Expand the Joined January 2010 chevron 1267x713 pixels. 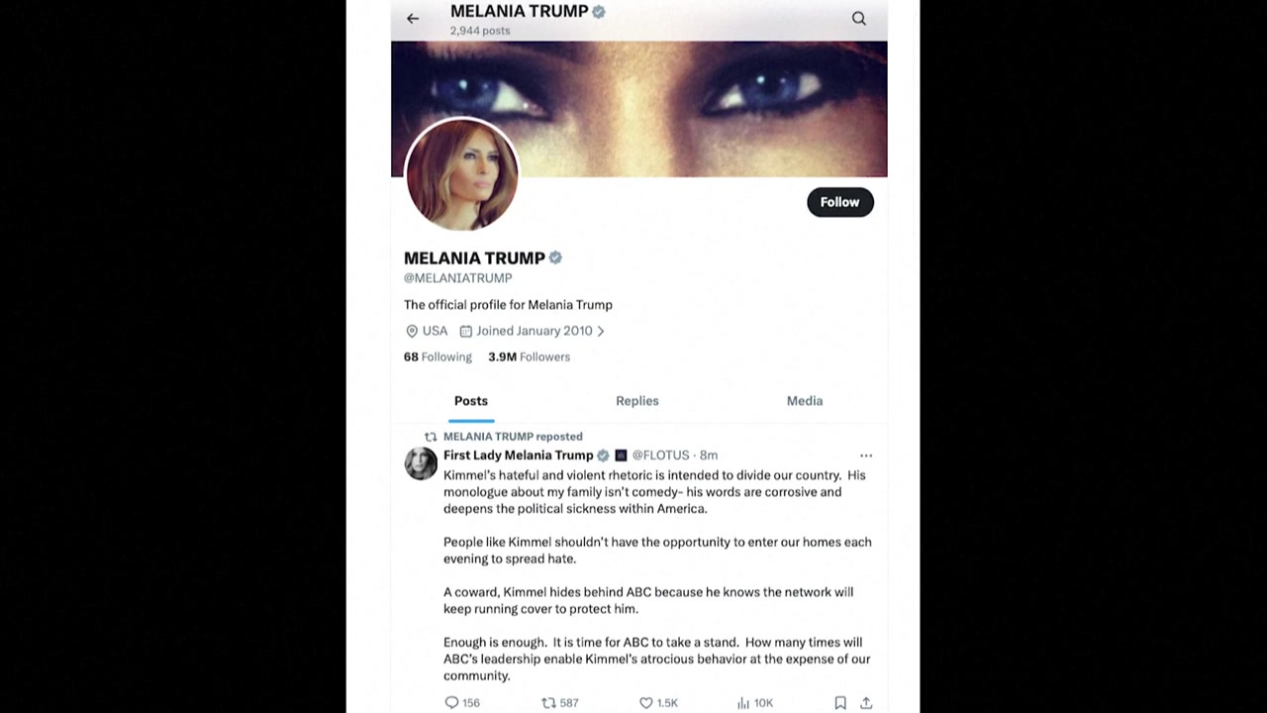(x=600, y=331)
